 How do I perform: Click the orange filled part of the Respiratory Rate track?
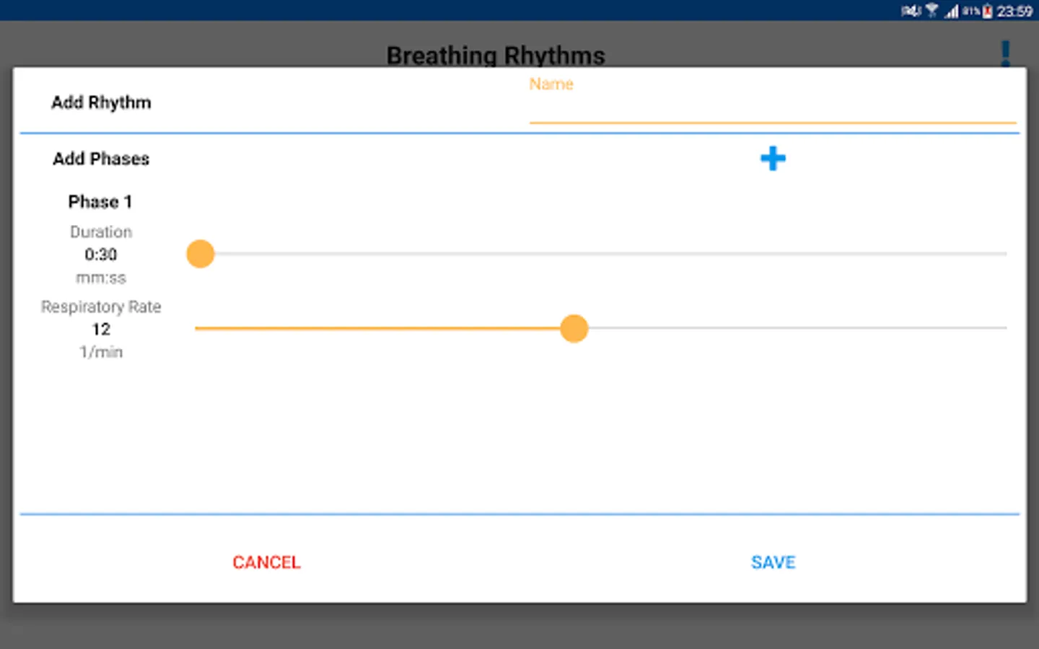(377, 328)
